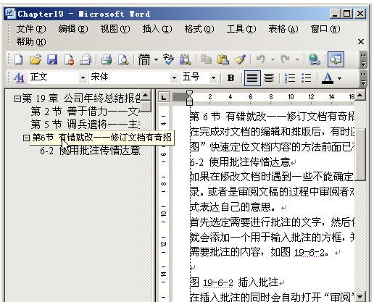The height and width of the screenshot is (302, 374).
Task: Toggle the Document Map button
Action: tap(336, 59)
